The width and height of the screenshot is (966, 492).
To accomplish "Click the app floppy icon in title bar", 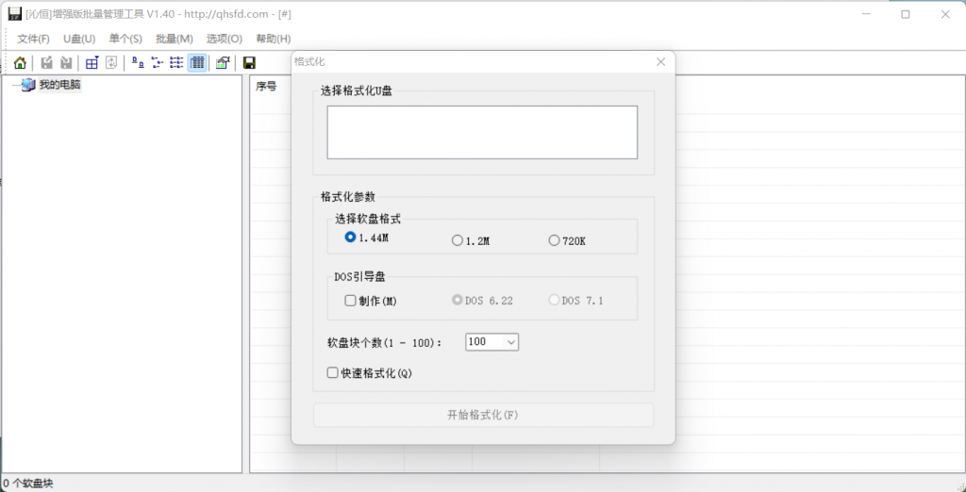I will [x=15, y=13].
